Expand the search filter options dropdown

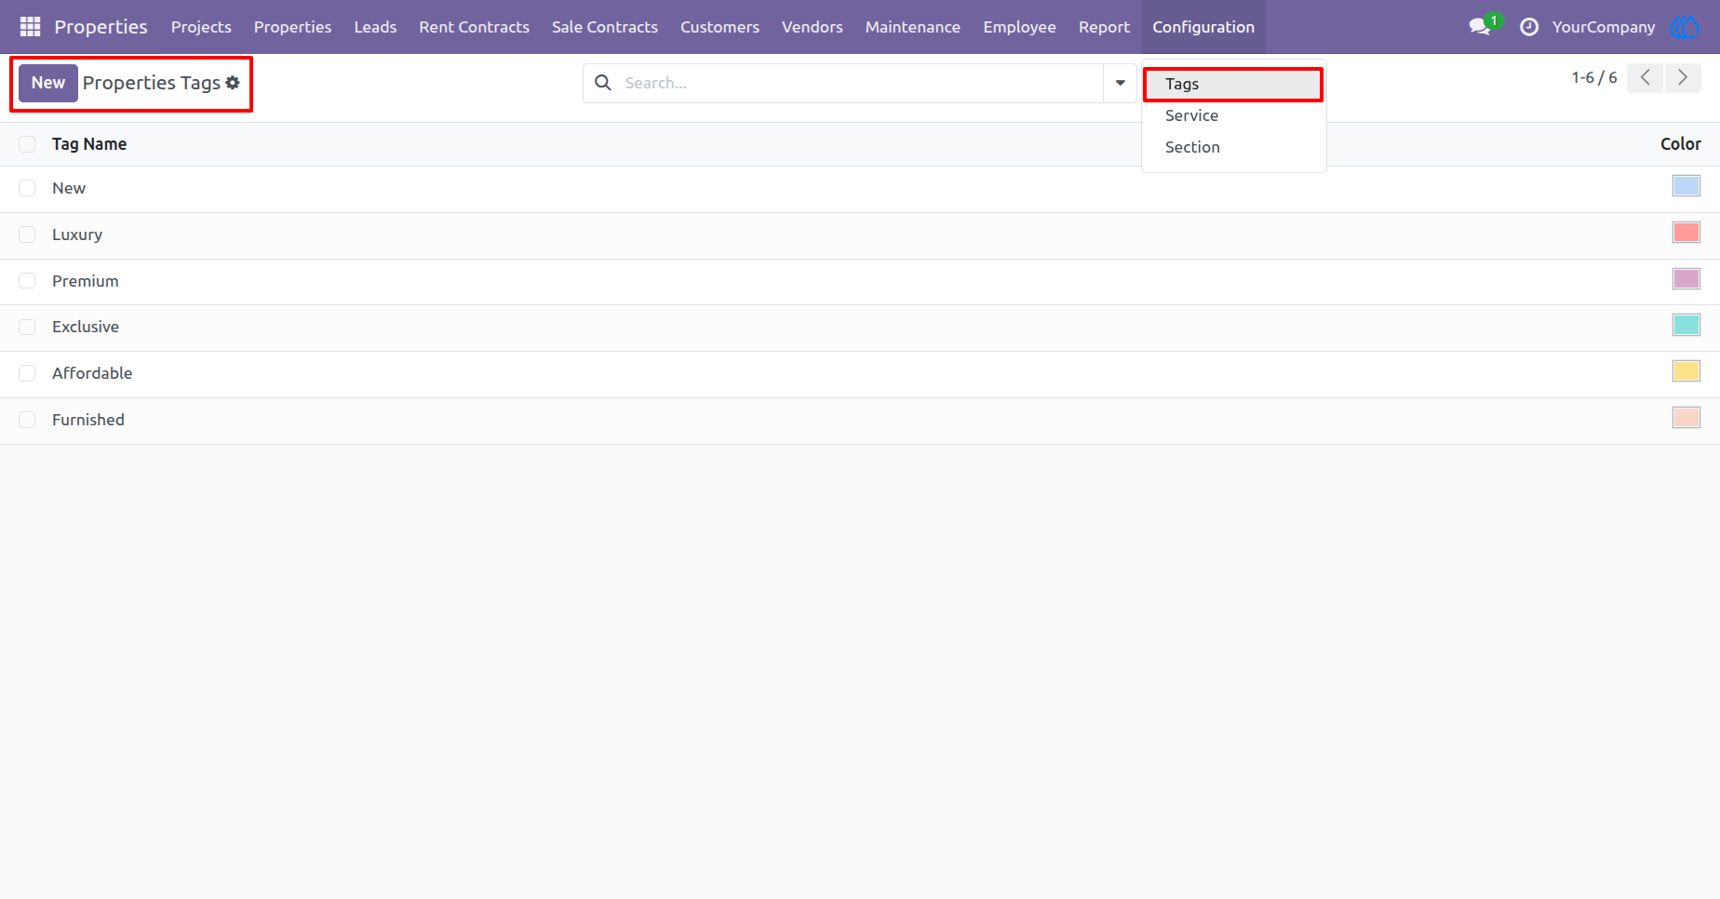[1121, 83]
